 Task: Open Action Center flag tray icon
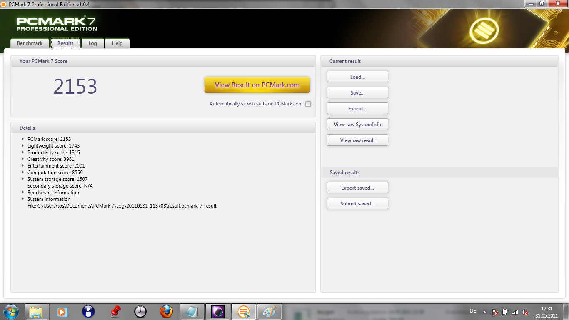pyautogui.click(x=495, y=312)
